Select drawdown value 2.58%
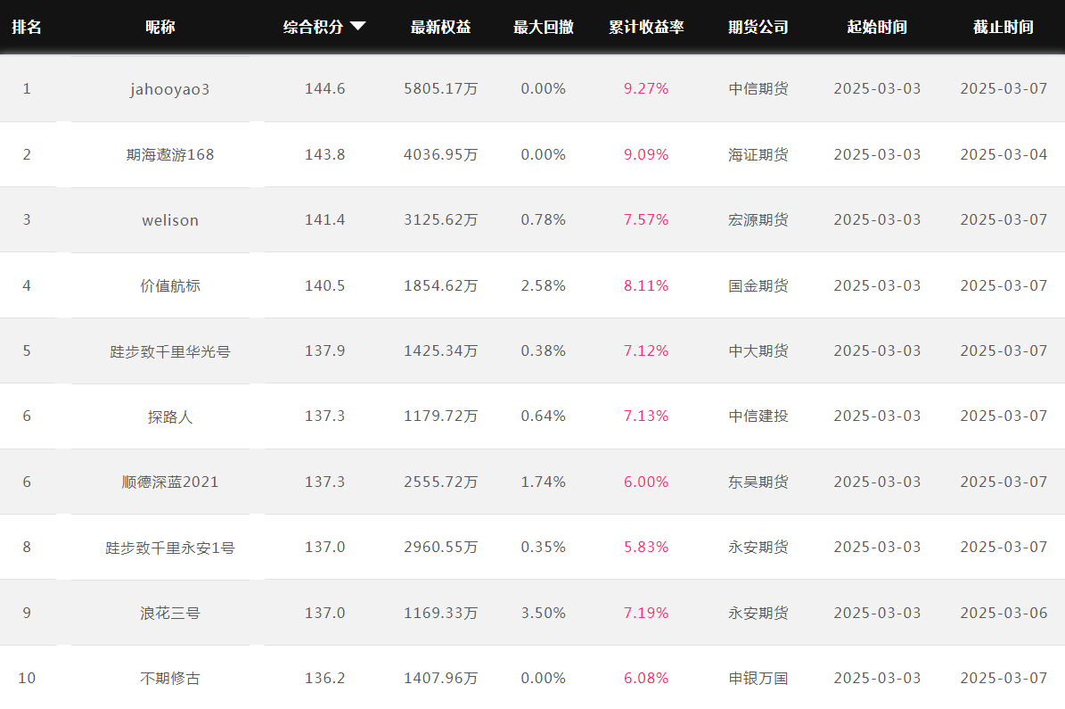 click(x=544, y=286)
